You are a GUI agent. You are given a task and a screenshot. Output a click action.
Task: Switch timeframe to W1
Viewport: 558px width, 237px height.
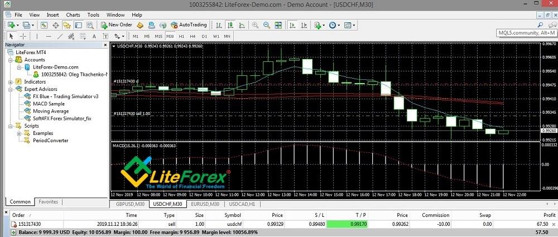click(215, 36)
